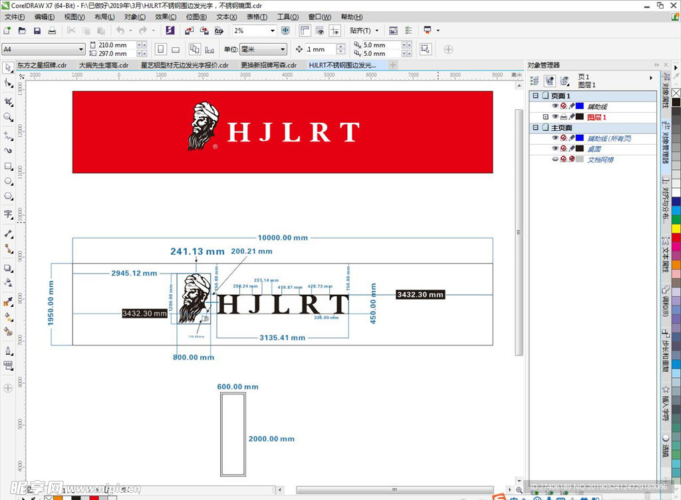This screenshot has width=681, height=500.
Task: Activate the Text tool (字)
Action: [x=9, y=214]
